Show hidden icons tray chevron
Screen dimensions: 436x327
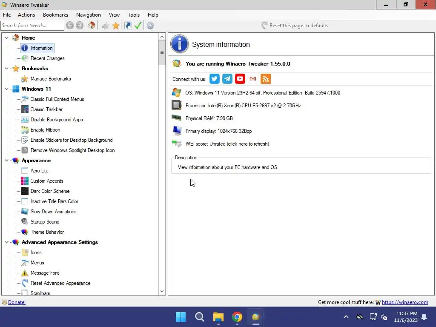pyautogui.click(x=346, y=317)
